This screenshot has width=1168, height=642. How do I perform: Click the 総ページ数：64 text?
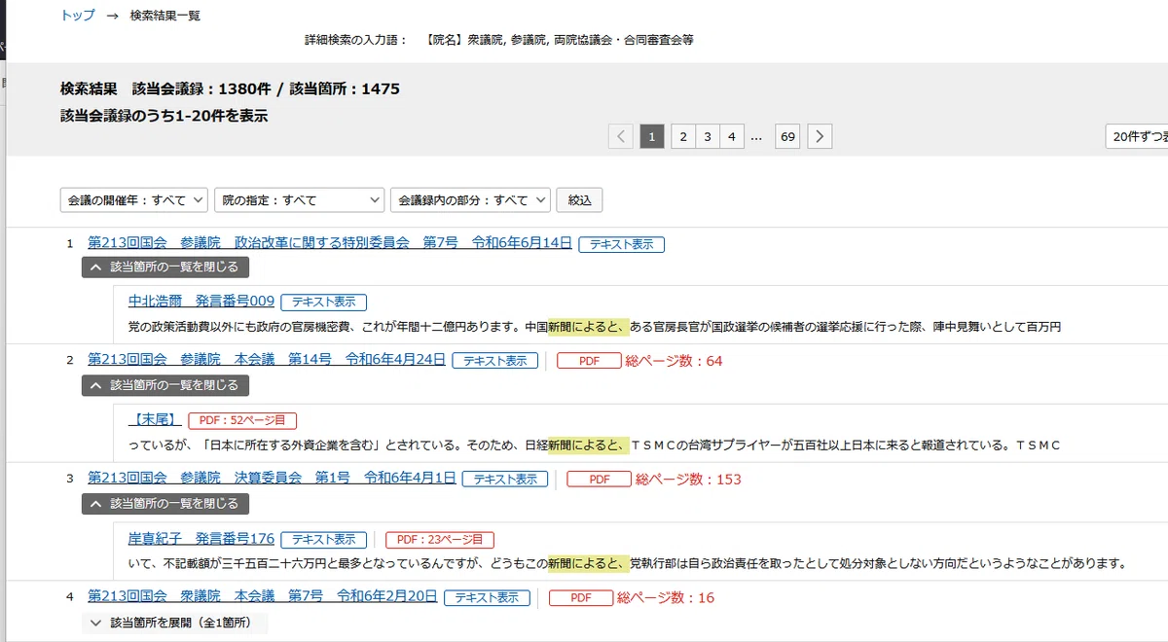pyautogui.click(x=674, y=361)
